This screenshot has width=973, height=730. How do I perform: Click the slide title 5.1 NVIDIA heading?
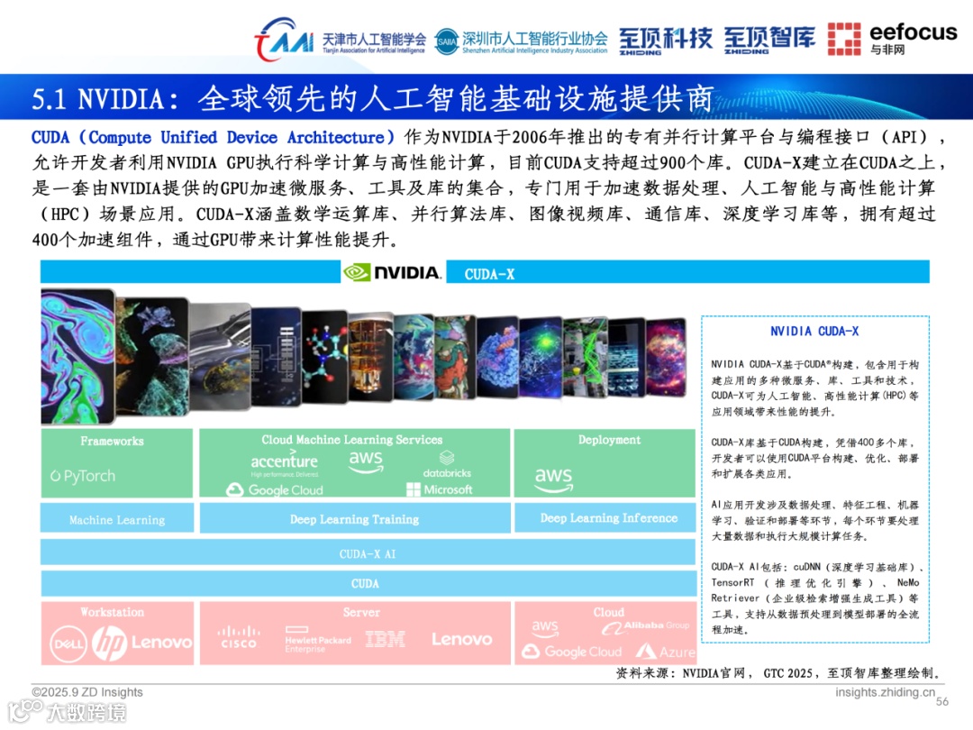coord(372,98)
